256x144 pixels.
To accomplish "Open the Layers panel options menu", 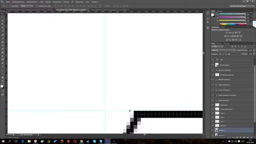I will coord(254,44).
